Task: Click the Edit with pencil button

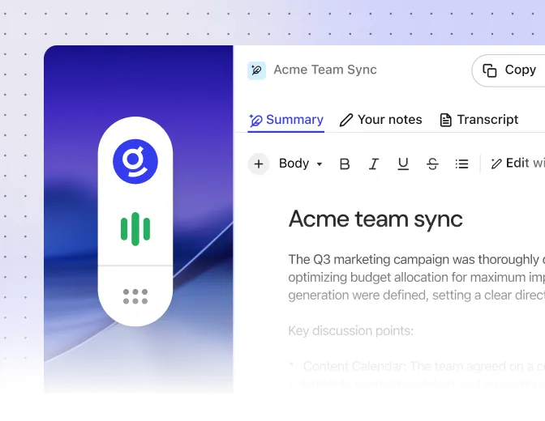Action: tap(517, 163)
